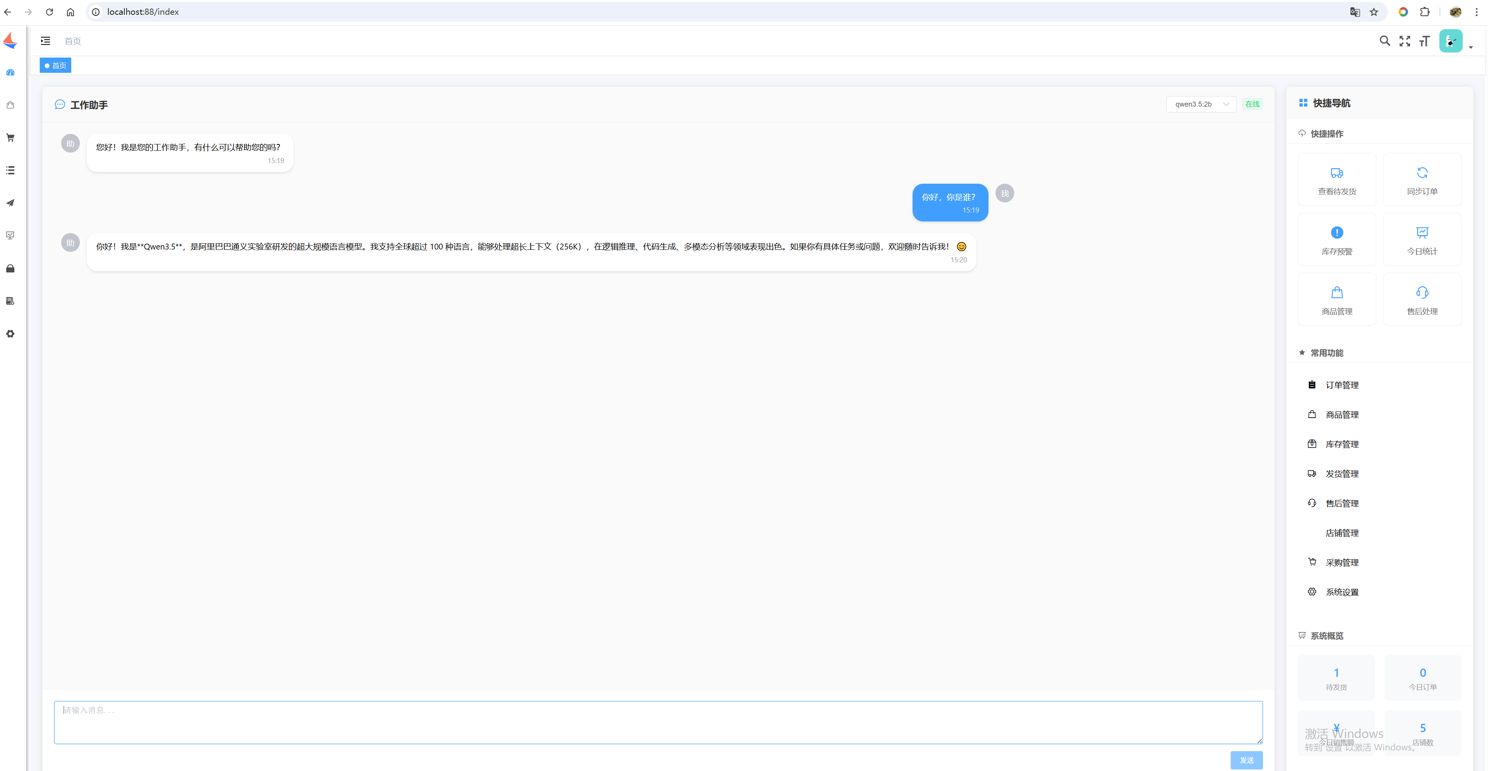Click the search magnifier icon in header
The height and width of the screenshot is (771, 1488).
pyautogui.click(x=1384, y=41)
